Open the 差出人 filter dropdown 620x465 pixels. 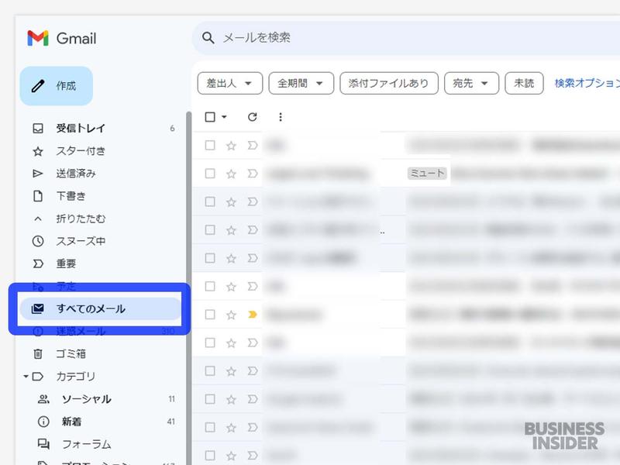click(227, 84)
